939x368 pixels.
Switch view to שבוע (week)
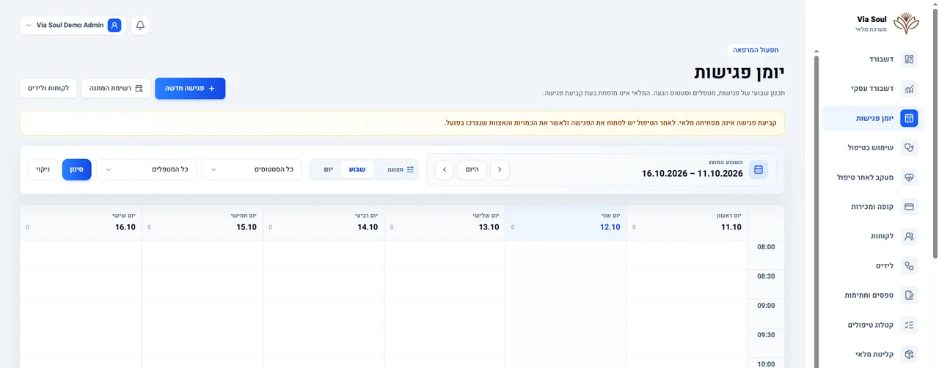coord(357,169)
